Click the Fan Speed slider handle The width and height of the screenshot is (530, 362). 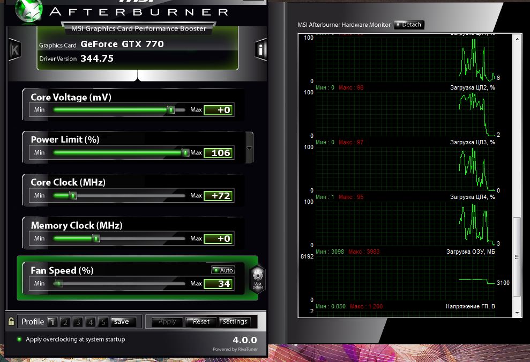(58, 284)
